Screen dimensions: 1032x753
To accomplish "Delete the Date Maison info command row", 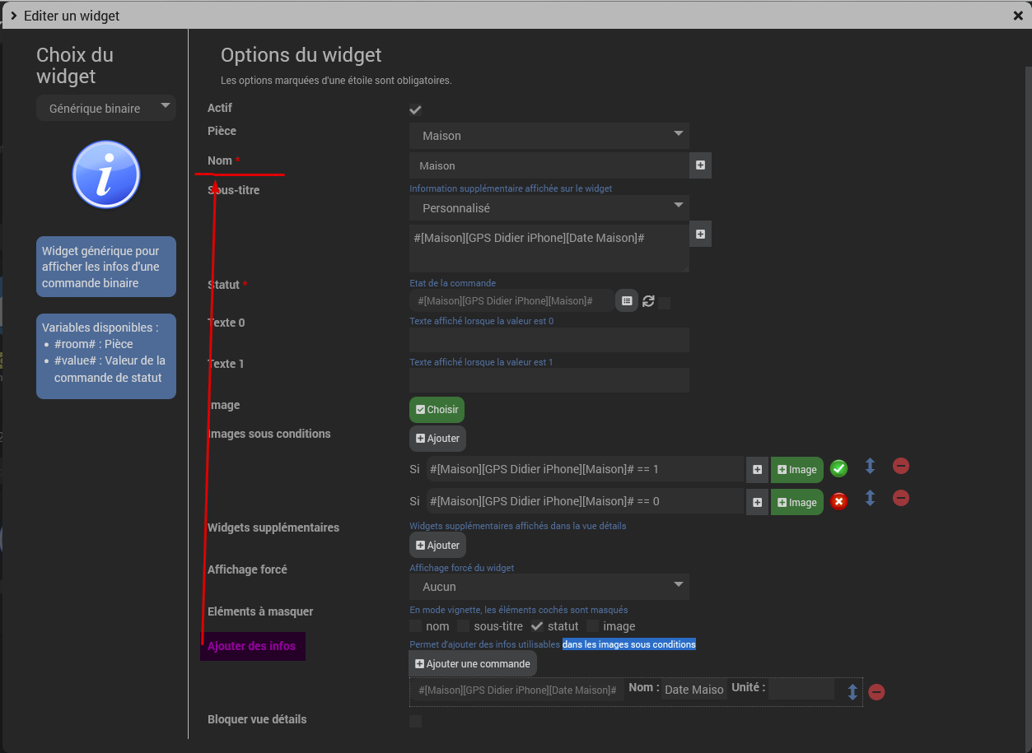I will [876, 692].
